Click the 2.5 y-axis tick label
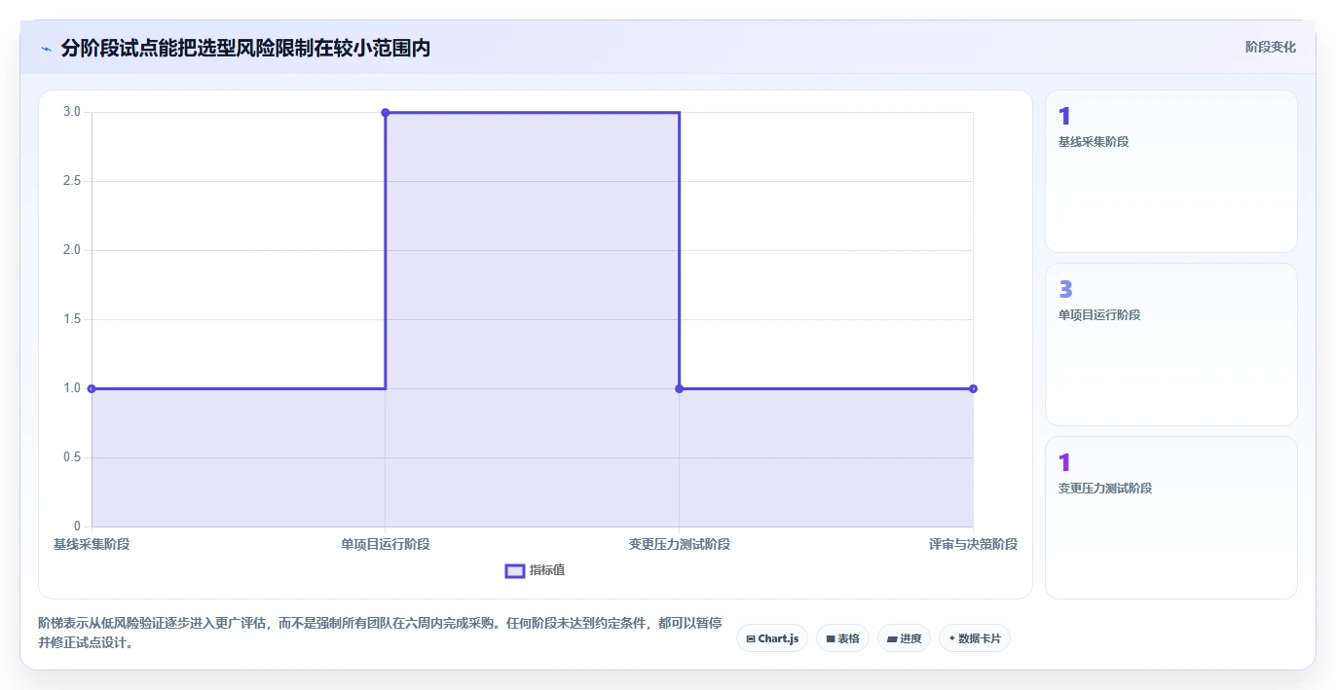1336x690 pixels. 72,181
